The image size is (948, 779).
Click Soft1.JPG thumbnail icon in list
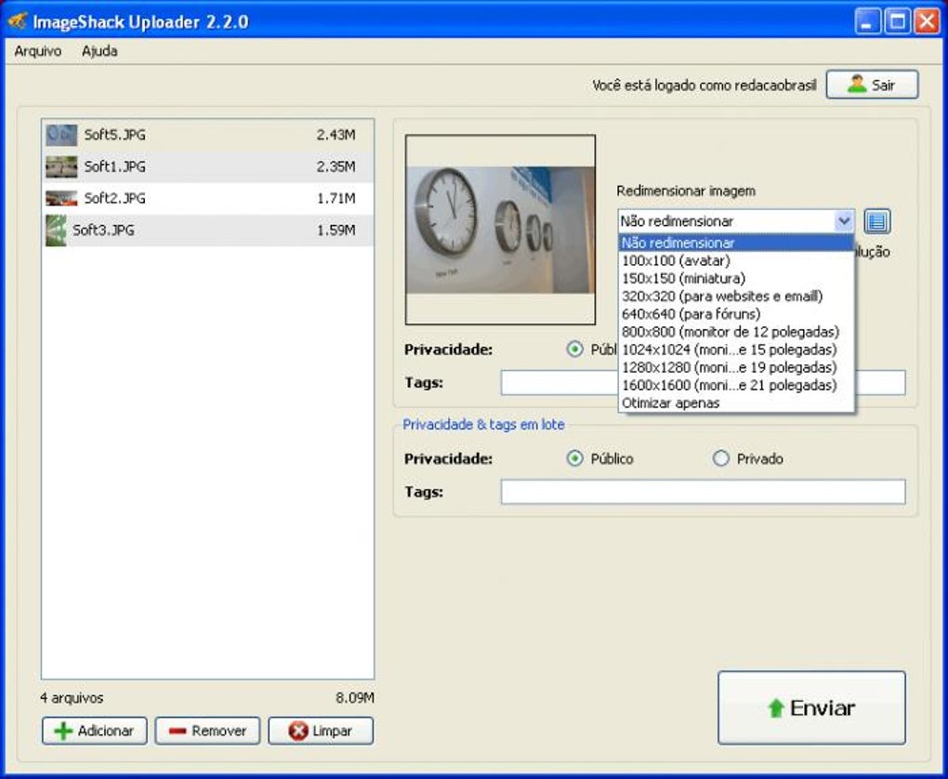point(61,167)
